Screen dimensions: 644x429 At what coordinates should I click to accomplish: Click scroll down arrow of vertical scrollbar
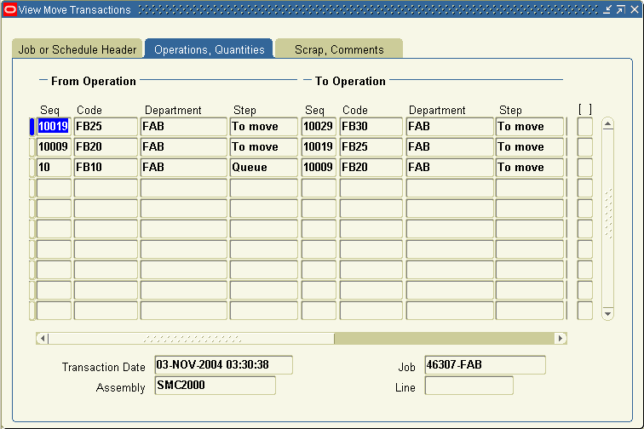pyautogui.click(x=608, y=314)
